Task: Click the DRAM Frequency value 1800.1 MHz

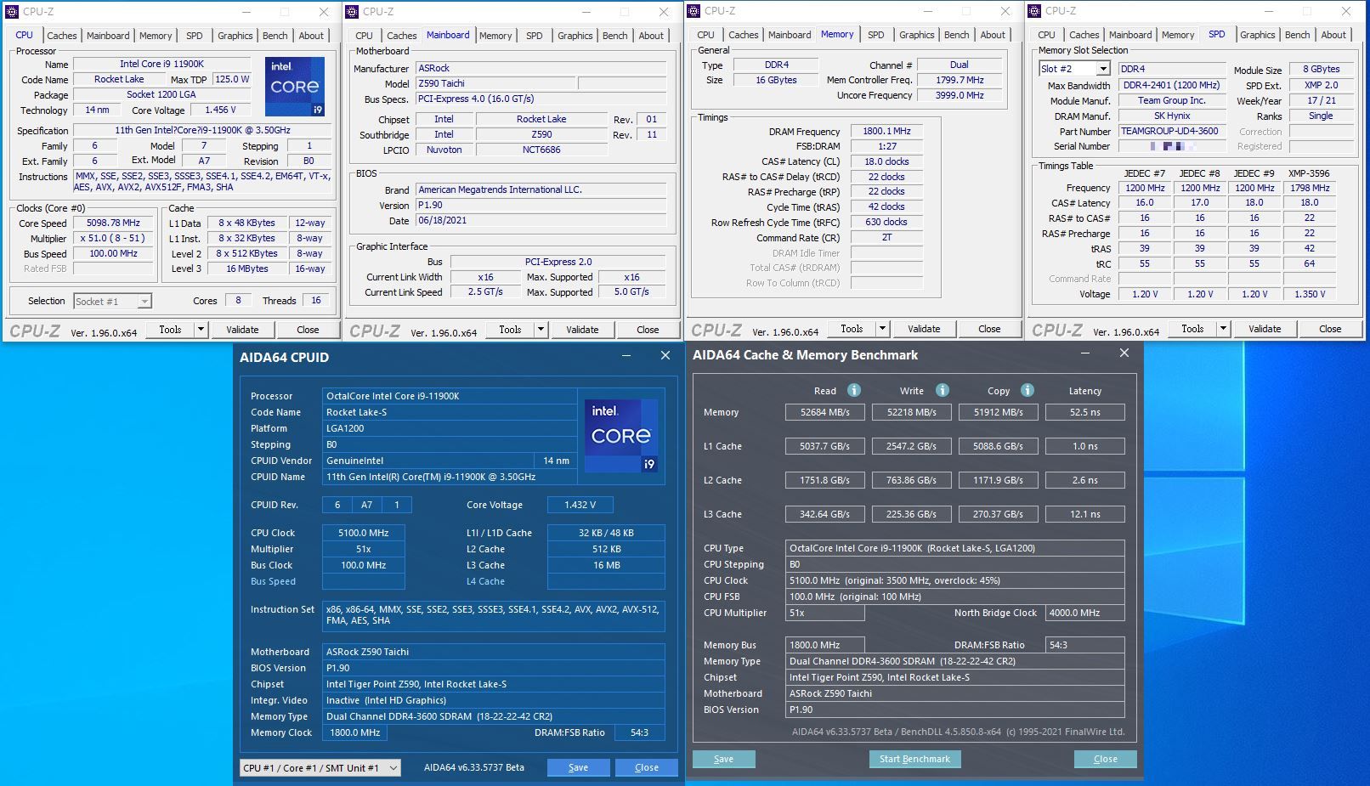Action: coord(886,132)
